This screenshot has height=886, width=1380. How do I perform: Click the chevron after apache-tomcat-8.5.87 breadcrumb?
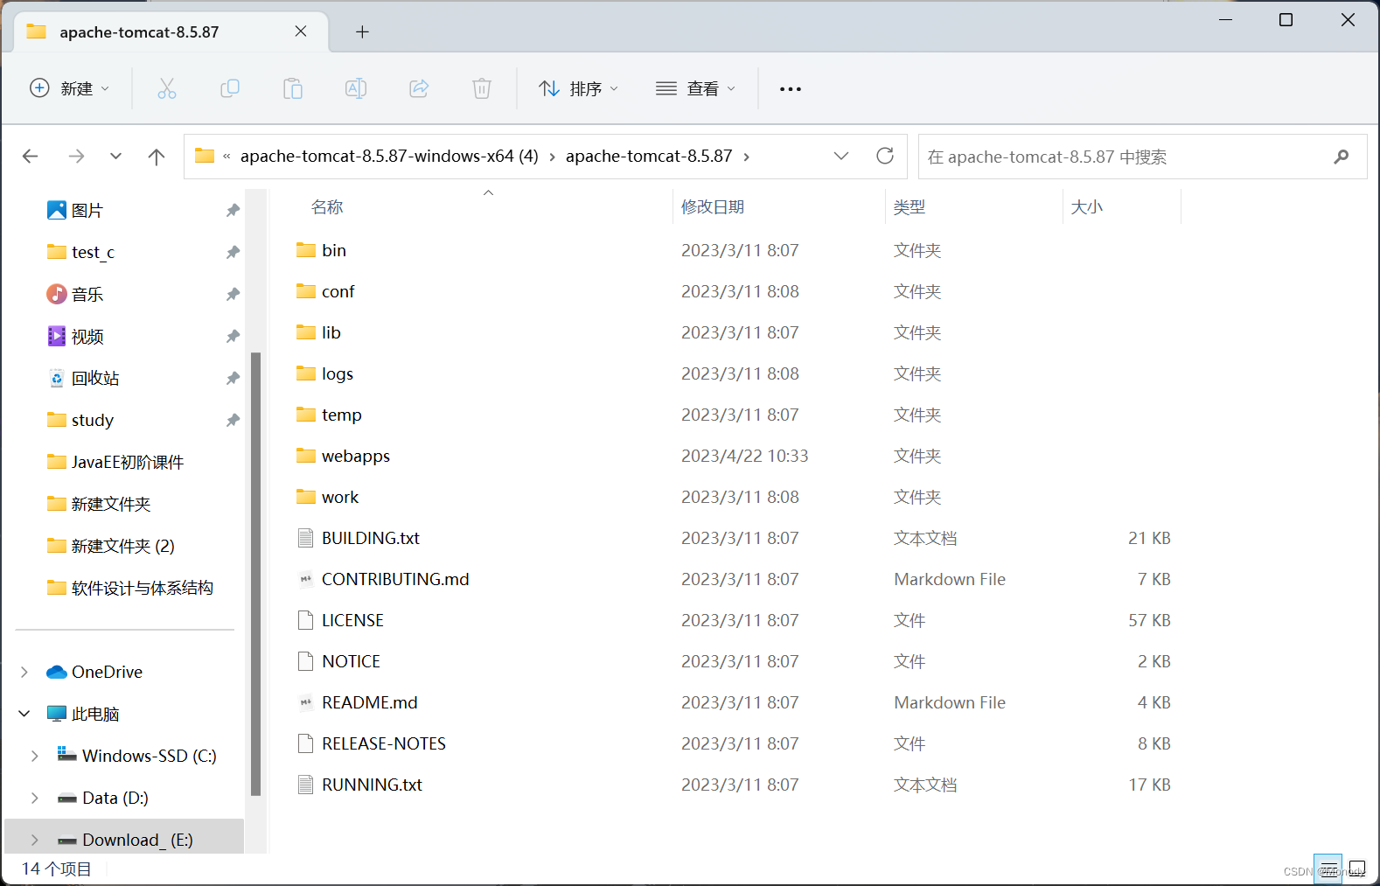coord(746,157)
